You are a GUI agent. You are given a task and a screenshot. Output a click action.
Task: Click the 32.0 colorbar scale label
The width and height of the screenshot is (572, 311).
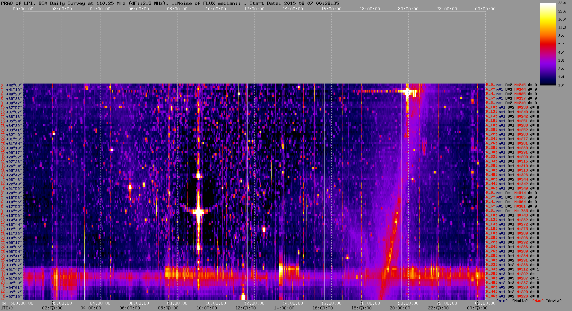(x=562, y=3)
